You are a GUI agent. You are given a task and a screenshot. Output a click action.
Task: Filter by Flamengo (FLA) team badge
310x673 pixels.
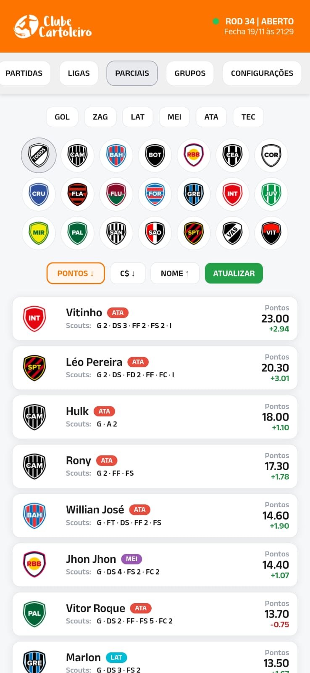[x=77, y=194]
